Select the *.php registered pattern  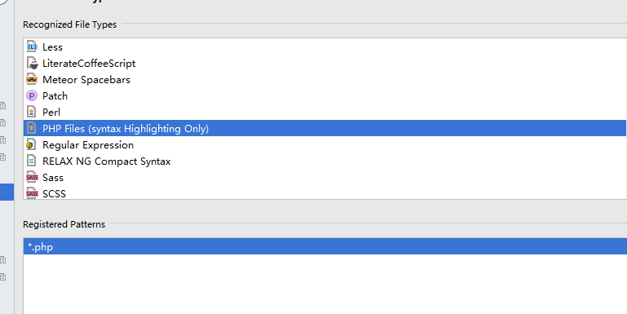(x=325, y=246)
